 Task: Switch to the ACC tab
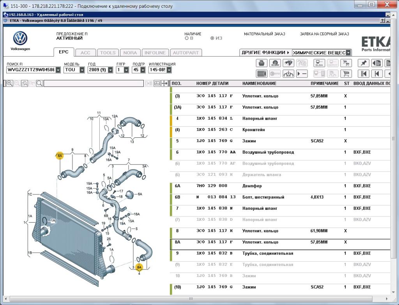pos(85,53)
